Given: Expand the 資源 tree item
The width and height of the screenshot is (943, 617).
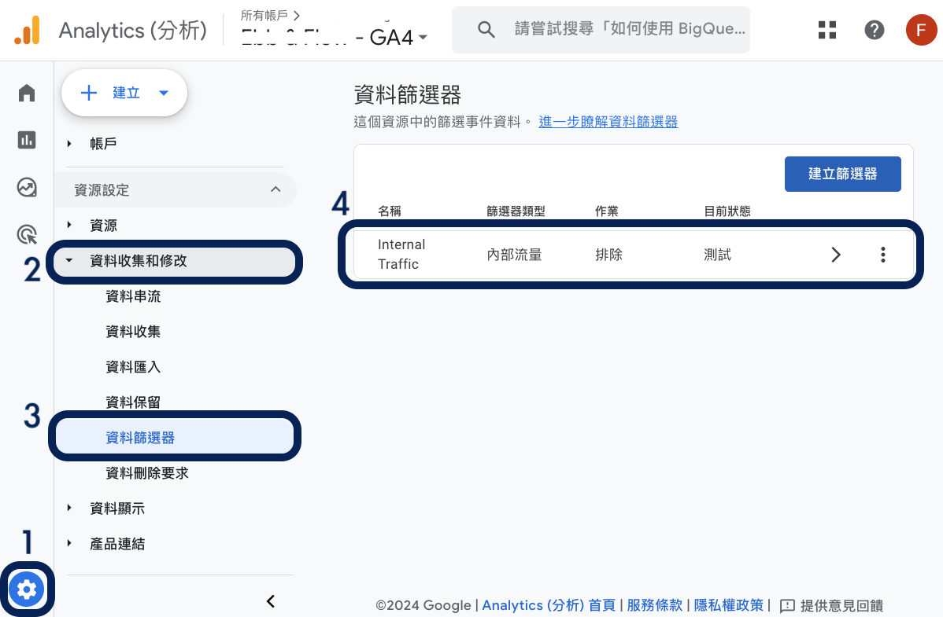Looking at the screenshot, I should tap(69, 225).
